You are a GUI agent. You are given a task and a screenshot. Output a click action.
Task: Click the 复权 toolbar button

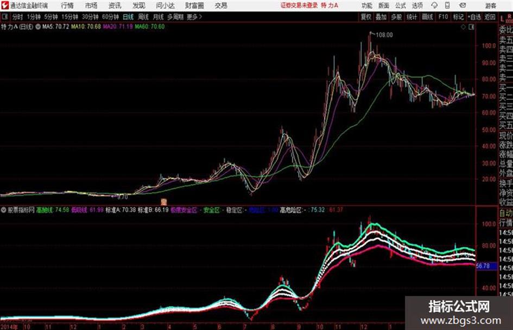366,17
